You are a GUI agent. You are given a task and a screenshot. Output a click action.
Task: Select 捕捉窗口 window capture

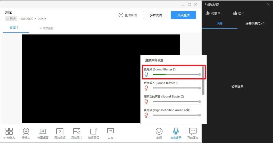click(x=94, y=133)
